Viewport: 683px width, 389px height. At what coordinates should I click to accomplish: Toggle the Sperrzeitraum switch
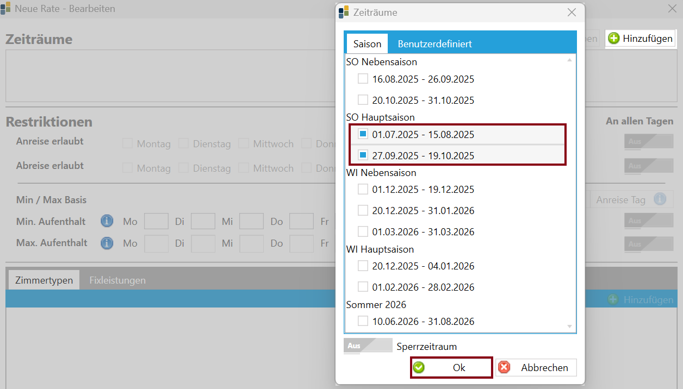368,346
